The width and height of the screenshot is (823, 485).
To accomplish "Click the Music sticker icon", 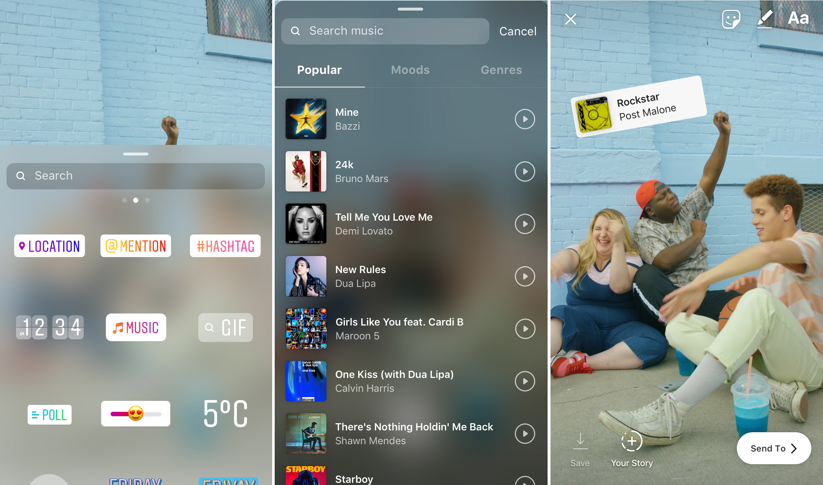I will coord(136,327).
